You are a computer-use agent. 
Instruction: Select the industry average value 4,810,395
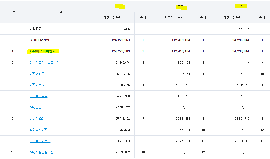tap(123, 29)
